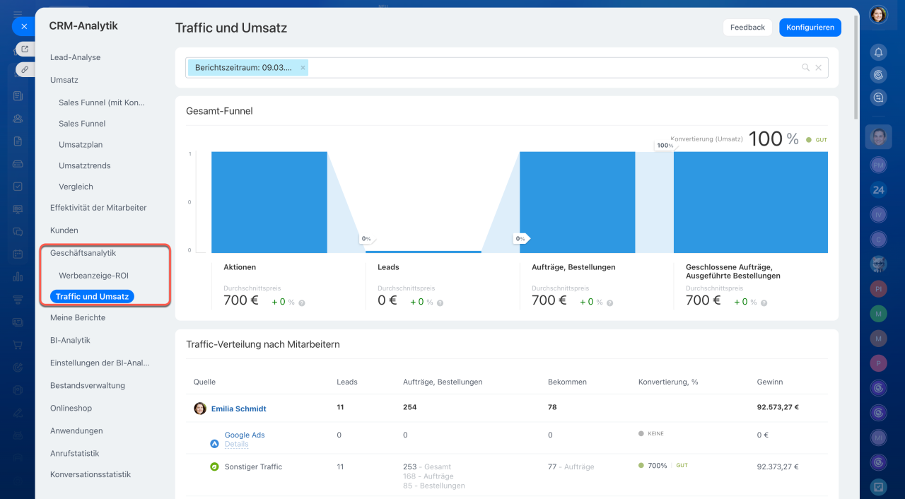Expand the Lead-Analyse menu section
The height and width of the screenshot is (499, 905).
click(75, 57)
